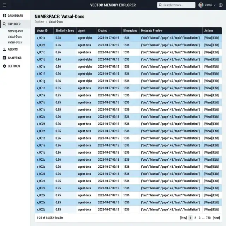The image size is (226, 226).
Task: Expand the Vatsal user dropdown chevron
Action: (x=214, y=5)
